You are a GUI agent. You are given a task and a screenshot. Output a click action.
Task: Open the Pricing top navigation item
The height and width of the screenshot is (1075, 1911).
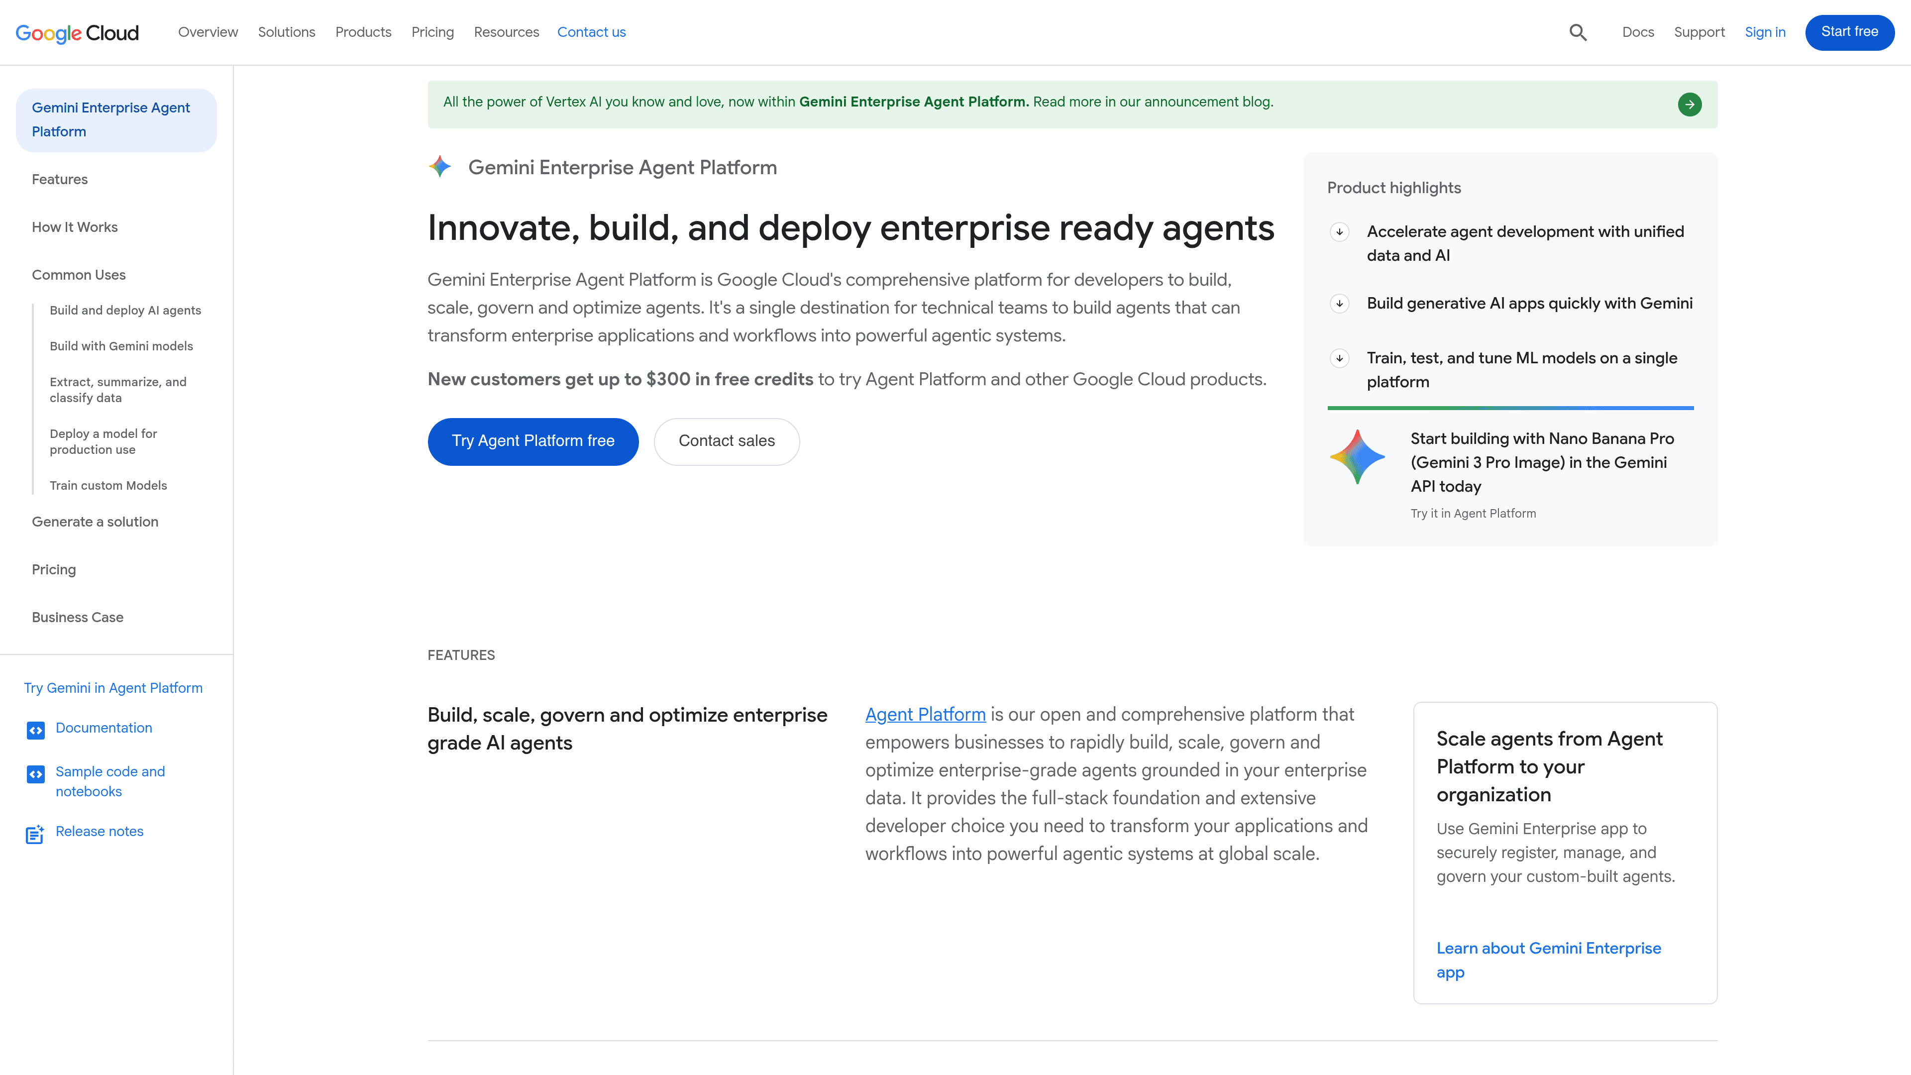pyautogui.click(x=432, y=32)
